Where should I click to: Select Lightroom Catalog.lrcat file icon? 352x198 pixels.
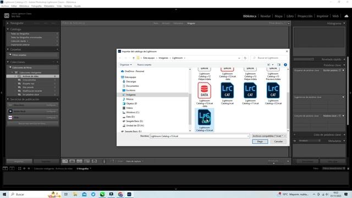pos(227,90)
